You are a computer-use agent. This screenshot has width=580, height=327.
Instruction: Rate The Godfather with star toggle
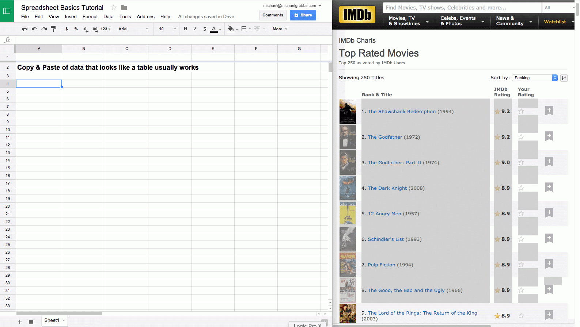click(x=521, y=137)
